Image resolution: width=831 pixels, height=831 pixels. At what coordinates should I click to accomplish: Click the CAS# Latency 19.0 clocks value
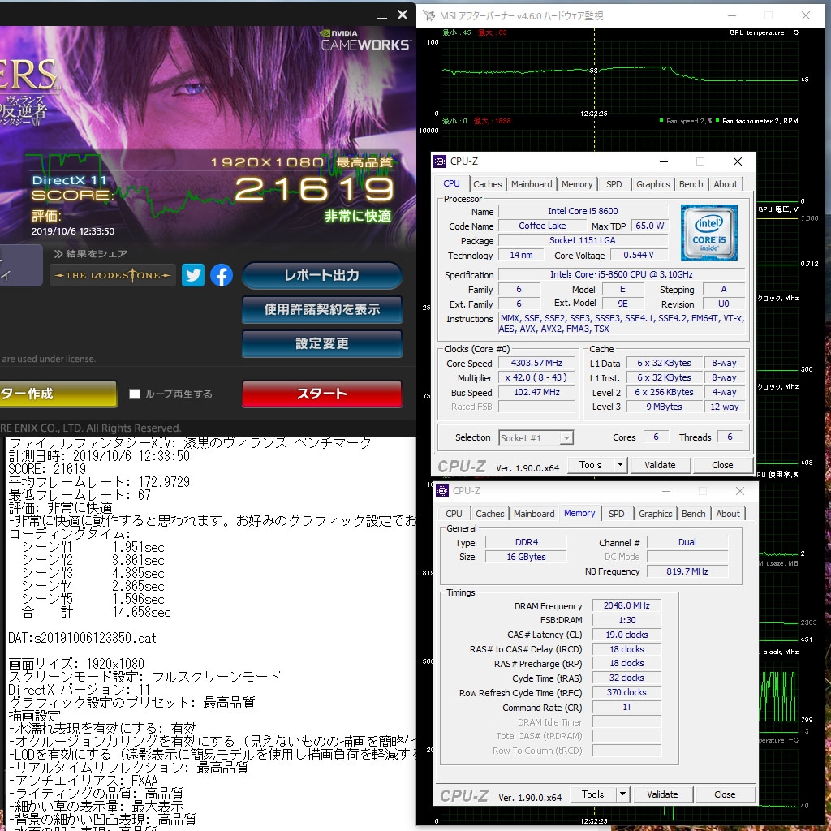point(626,635)
